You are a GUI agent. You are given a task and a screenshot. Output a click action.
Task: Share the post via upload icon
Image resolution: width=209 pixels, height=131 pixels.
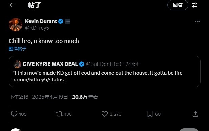(195, 114)
